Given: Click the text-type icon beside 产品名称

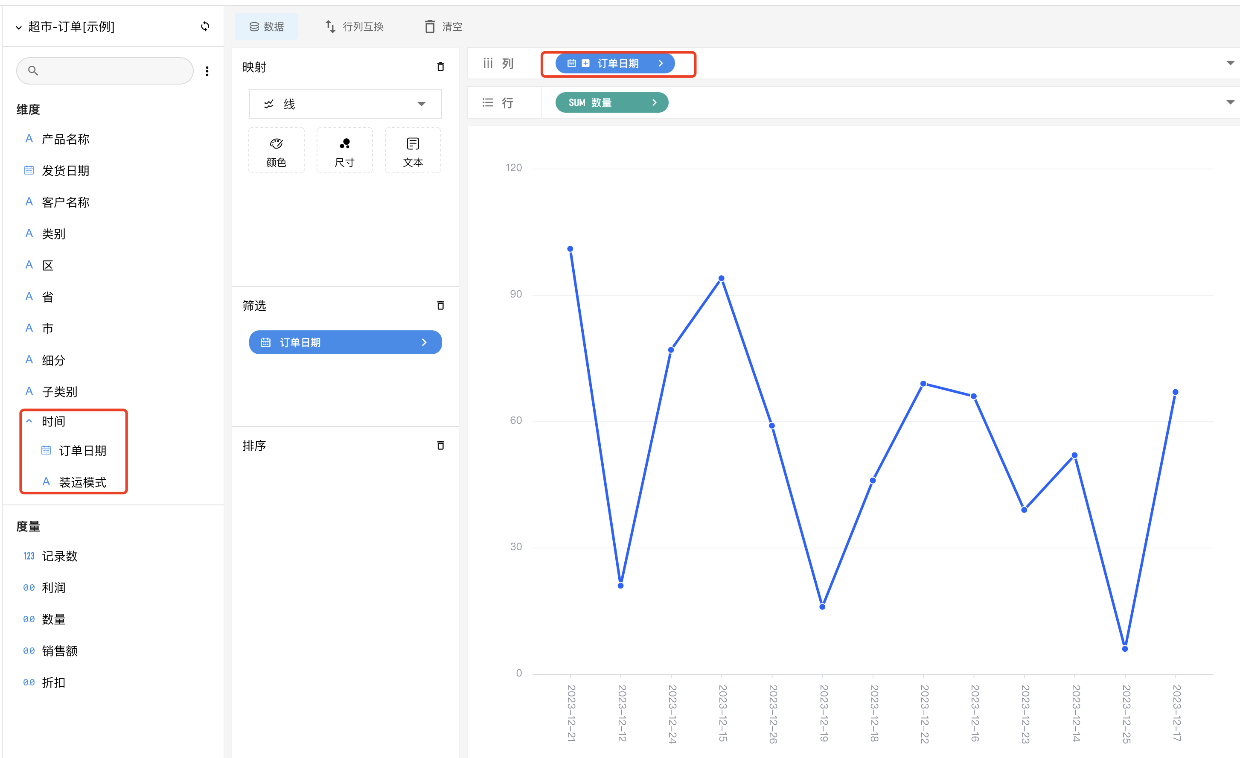Looking at the screenshot, I should click(29, 139).
